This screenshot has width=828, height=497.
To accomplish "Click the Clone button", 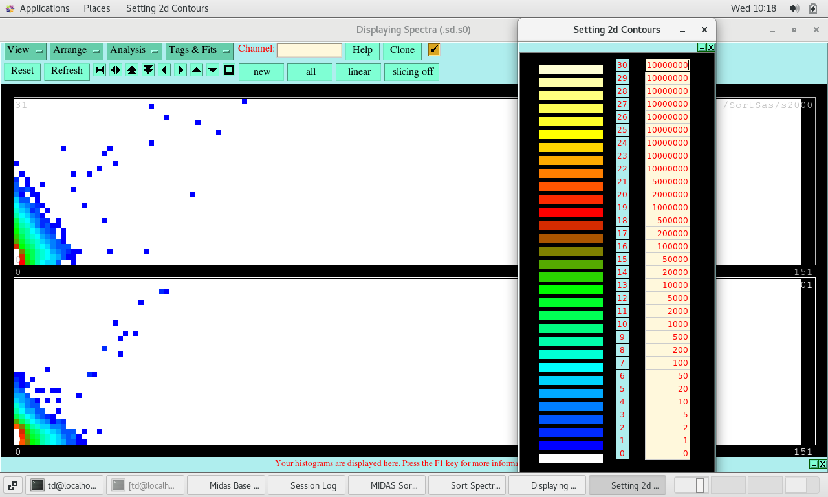I will point(402,50).
